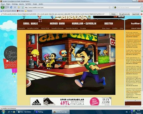Open the Dosya menu
The height and width of the screenshot is (114, 143).
[3, 4]
